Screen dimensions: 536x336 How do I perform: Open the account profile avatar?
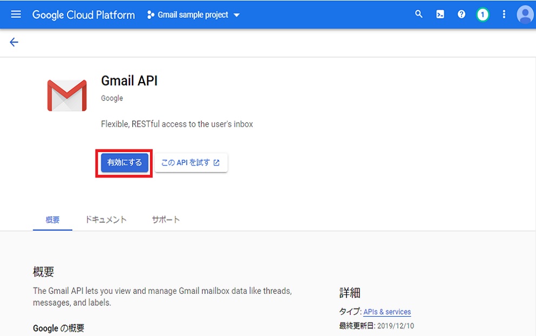[x=525, y=14]
